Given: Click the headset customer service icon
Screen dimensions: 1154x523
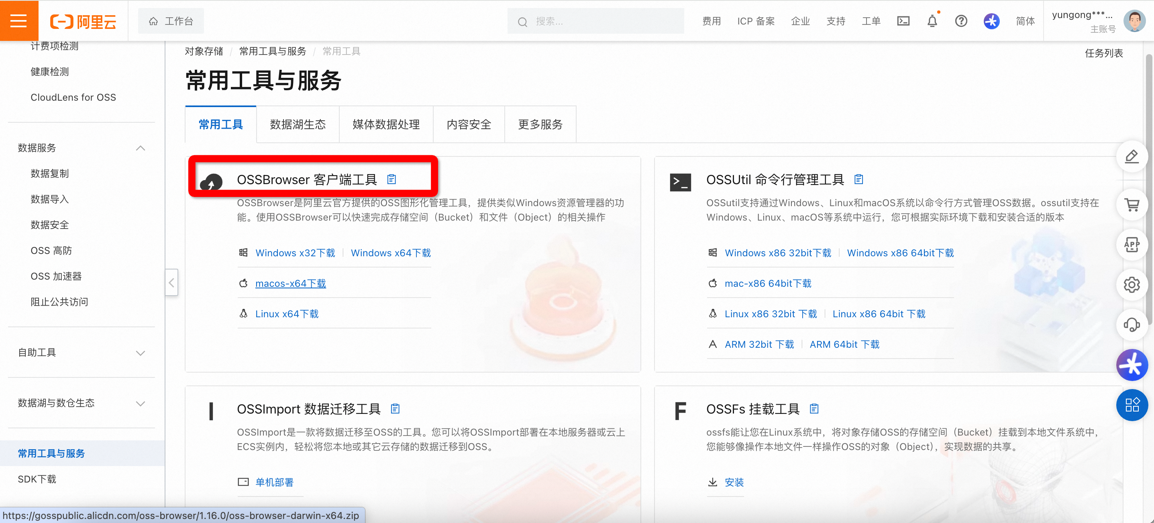Looking at the screenshot, I should click(1132, 324).
